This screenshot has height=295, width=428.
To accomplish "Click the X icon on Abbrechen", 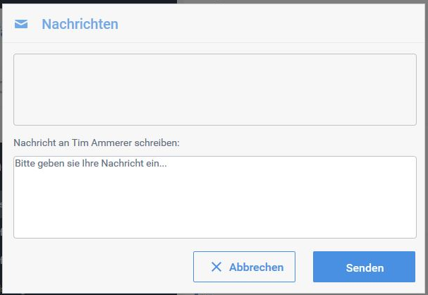I will pos(216,267).
